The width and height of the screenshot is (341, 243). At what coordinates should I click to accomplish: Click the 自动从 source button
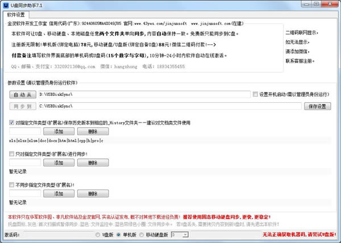[22, 94]
